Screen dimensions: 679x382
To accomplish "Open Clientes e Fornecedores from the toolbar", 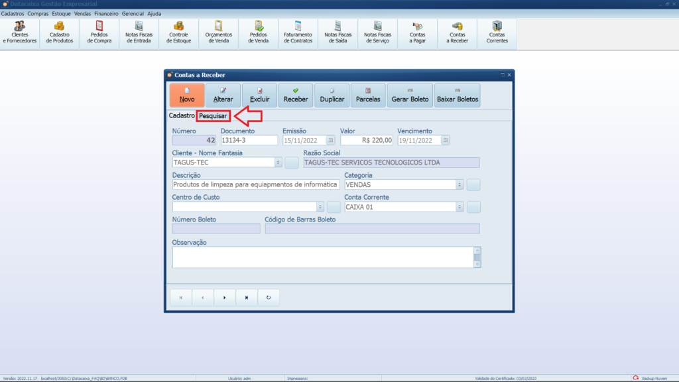I will point(20,32).
